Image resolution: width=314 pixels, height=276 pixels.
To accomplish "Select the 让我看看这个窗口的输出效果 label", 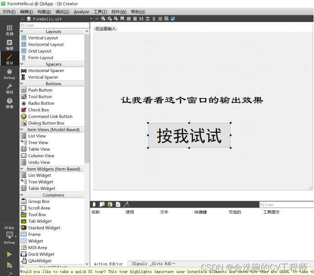I will coord(192,100).
